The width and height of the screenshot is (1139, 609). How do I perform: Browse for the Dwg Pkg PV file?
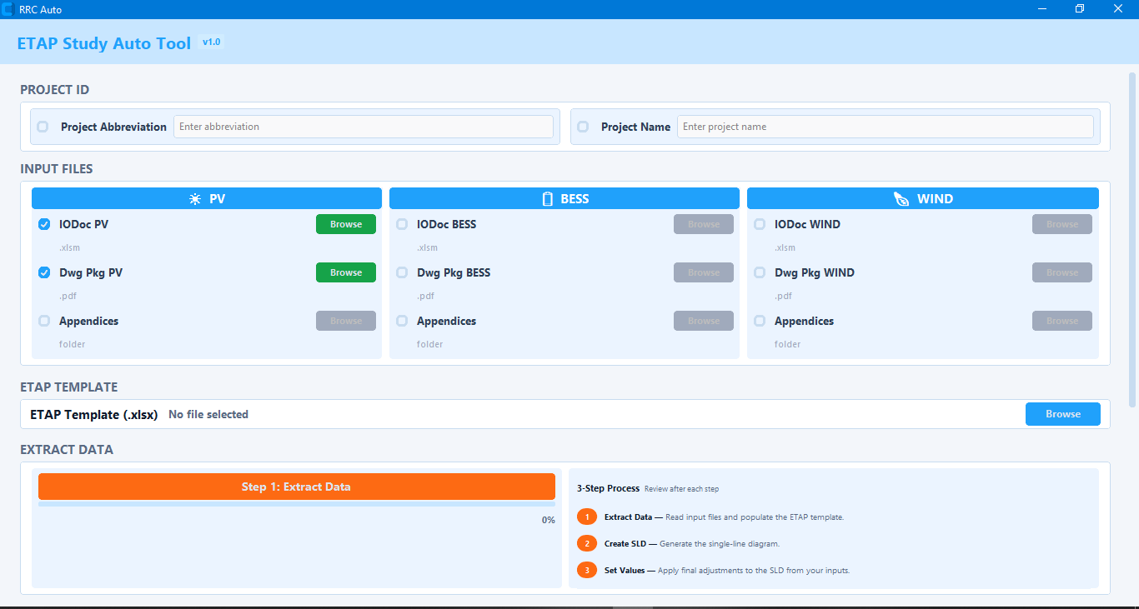tap(346, 272)
